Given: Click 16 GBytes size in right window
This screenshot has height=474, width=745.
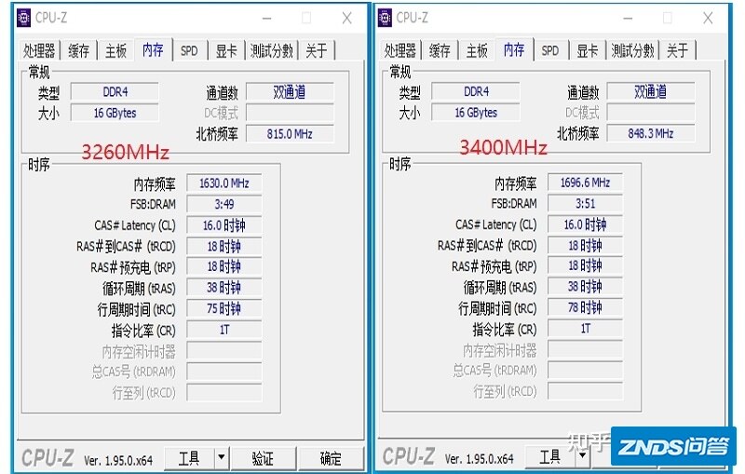Looking at the screenshot, I should pyautogui.click(x=476, y=113).
